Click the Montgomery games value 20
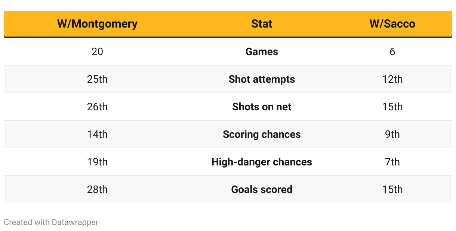 tap(97, 51)
